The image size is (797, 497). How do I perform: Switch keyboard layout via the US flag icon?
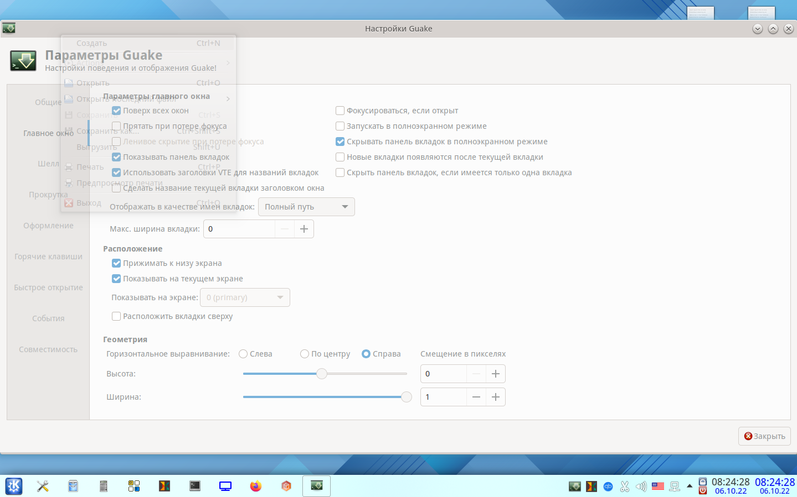658,486
